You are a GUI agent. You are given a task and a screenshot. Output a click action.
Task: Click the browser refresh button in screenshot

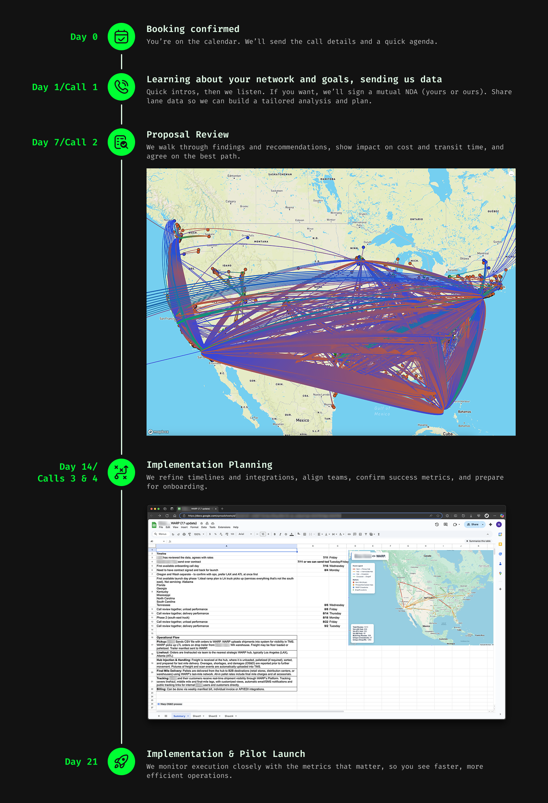(167, 515)
